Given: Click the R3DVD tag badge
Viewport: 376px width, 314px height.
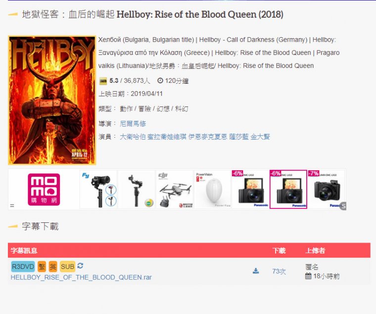Looking at the screenshot, I should (23, 266).
